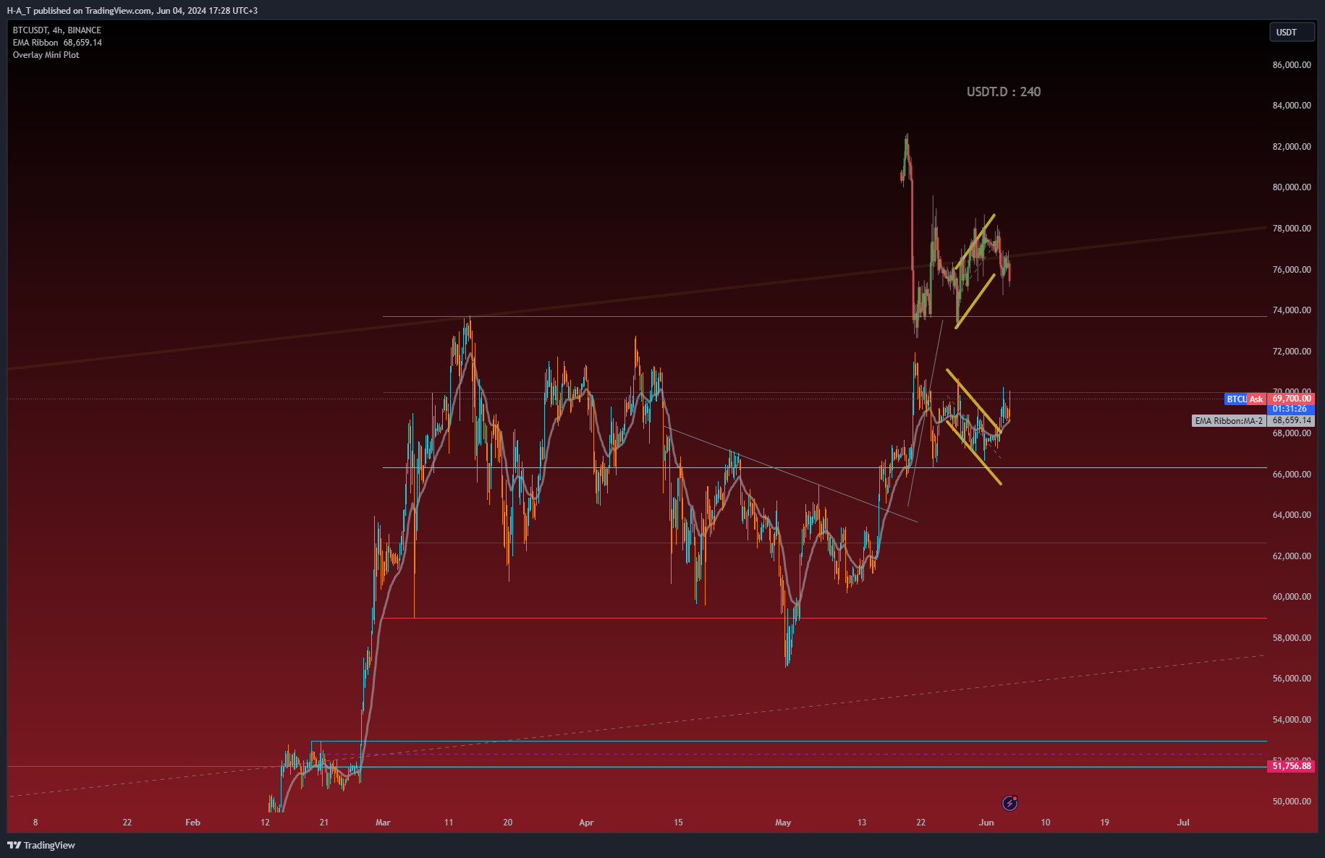Click the 69,700.00 current price tag
Screen dimensions: 1325x858
1291,399
